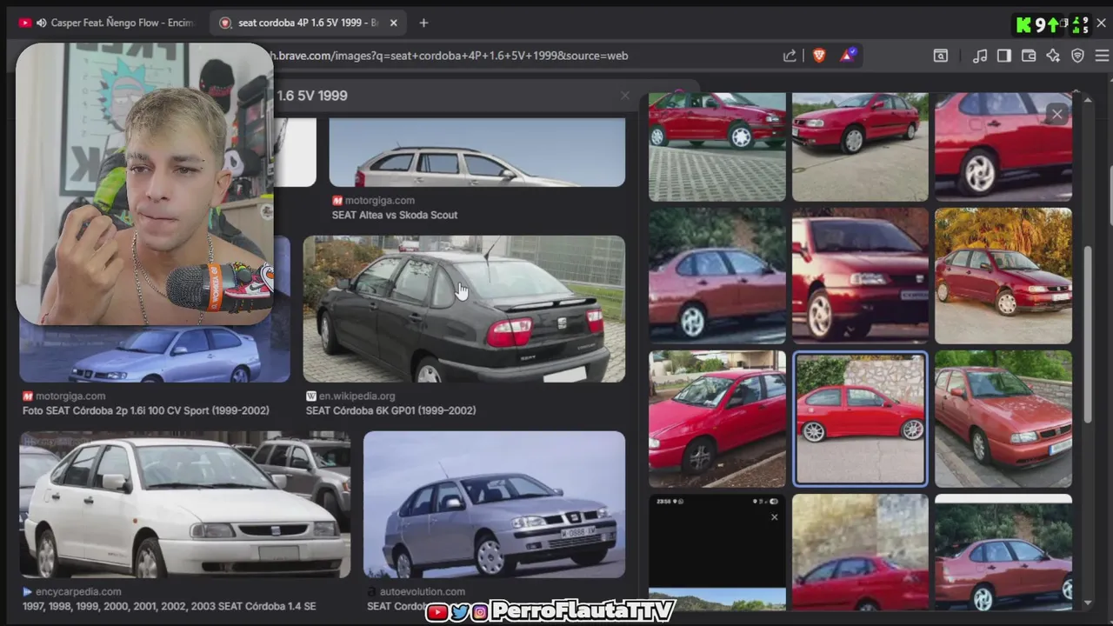Open SEAT Córdoba 6K GP01 (1999–2002) Wikipedia result

[x=391, y=410]
